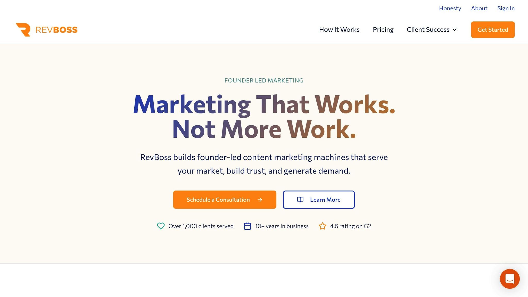
Task: Click the 4.6 rating on G2 text
Action: [x=350, y=226]
